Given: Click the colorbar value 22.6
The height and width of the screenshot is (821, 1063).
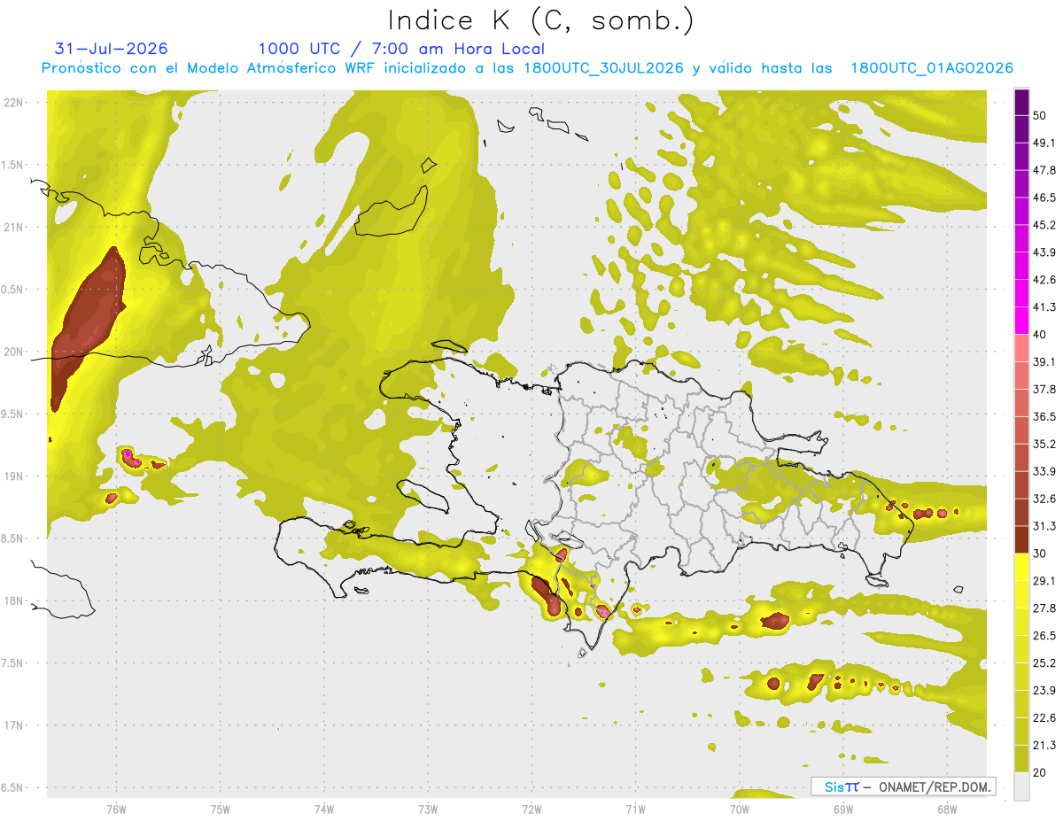Looking at the screenshot, I should coord(1044,718).
